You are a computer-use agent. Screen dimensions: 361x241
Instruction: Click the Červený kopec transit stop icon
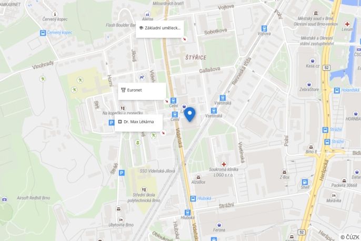tap(43, 33)
